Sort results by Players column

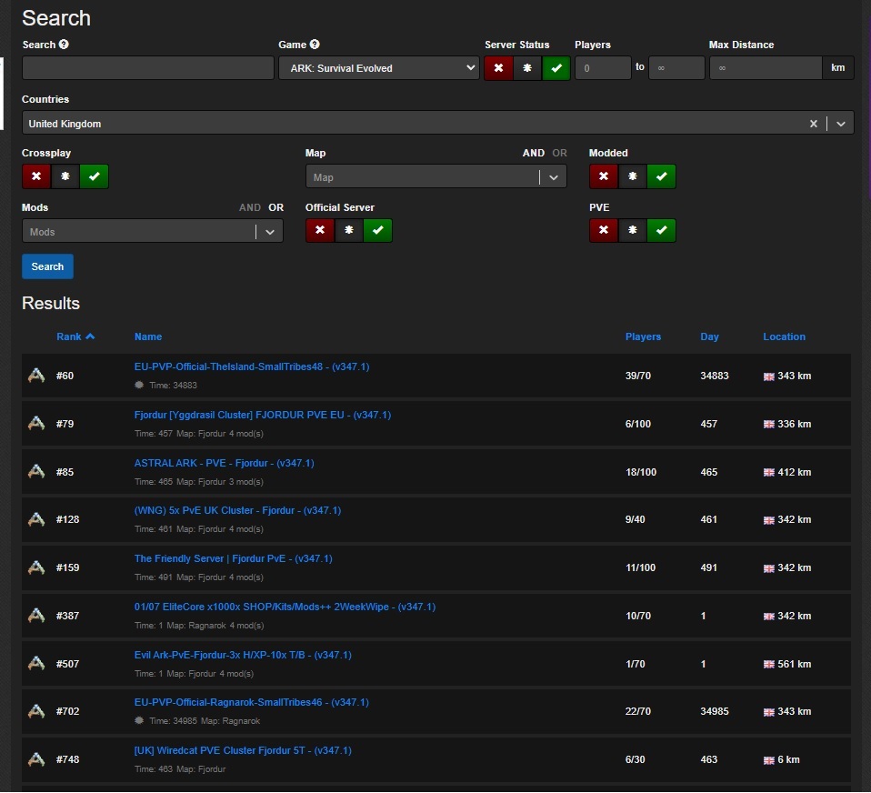[x=644, y=336]
